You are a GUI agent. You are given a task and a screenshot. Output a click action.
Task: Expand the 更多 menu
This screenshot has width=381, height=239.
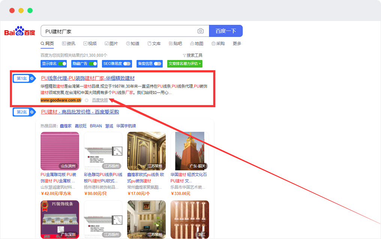[237, 43]
